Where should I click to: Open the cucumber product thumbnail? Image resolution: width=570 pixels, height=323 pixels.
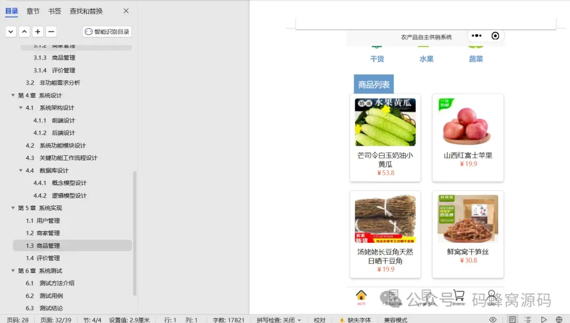point(385,122)
